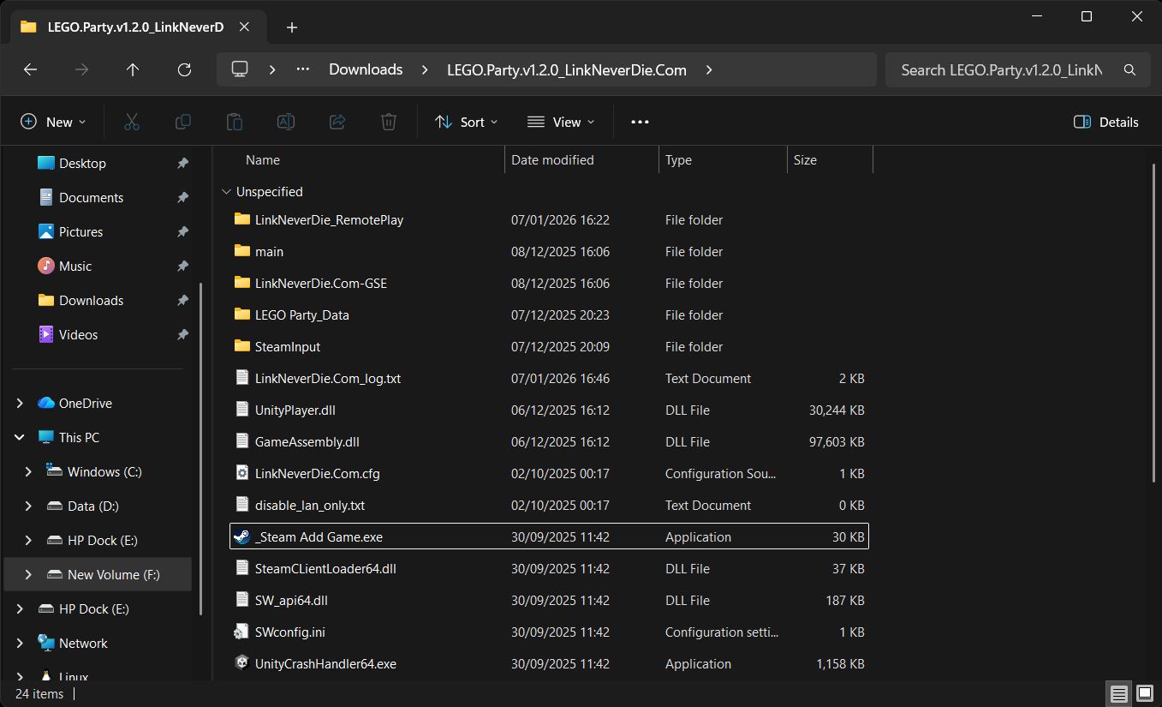Switch to large thumbnails view in status bar
Image resolution: width=1162 pixels, height=707 pixels.
1144,693
